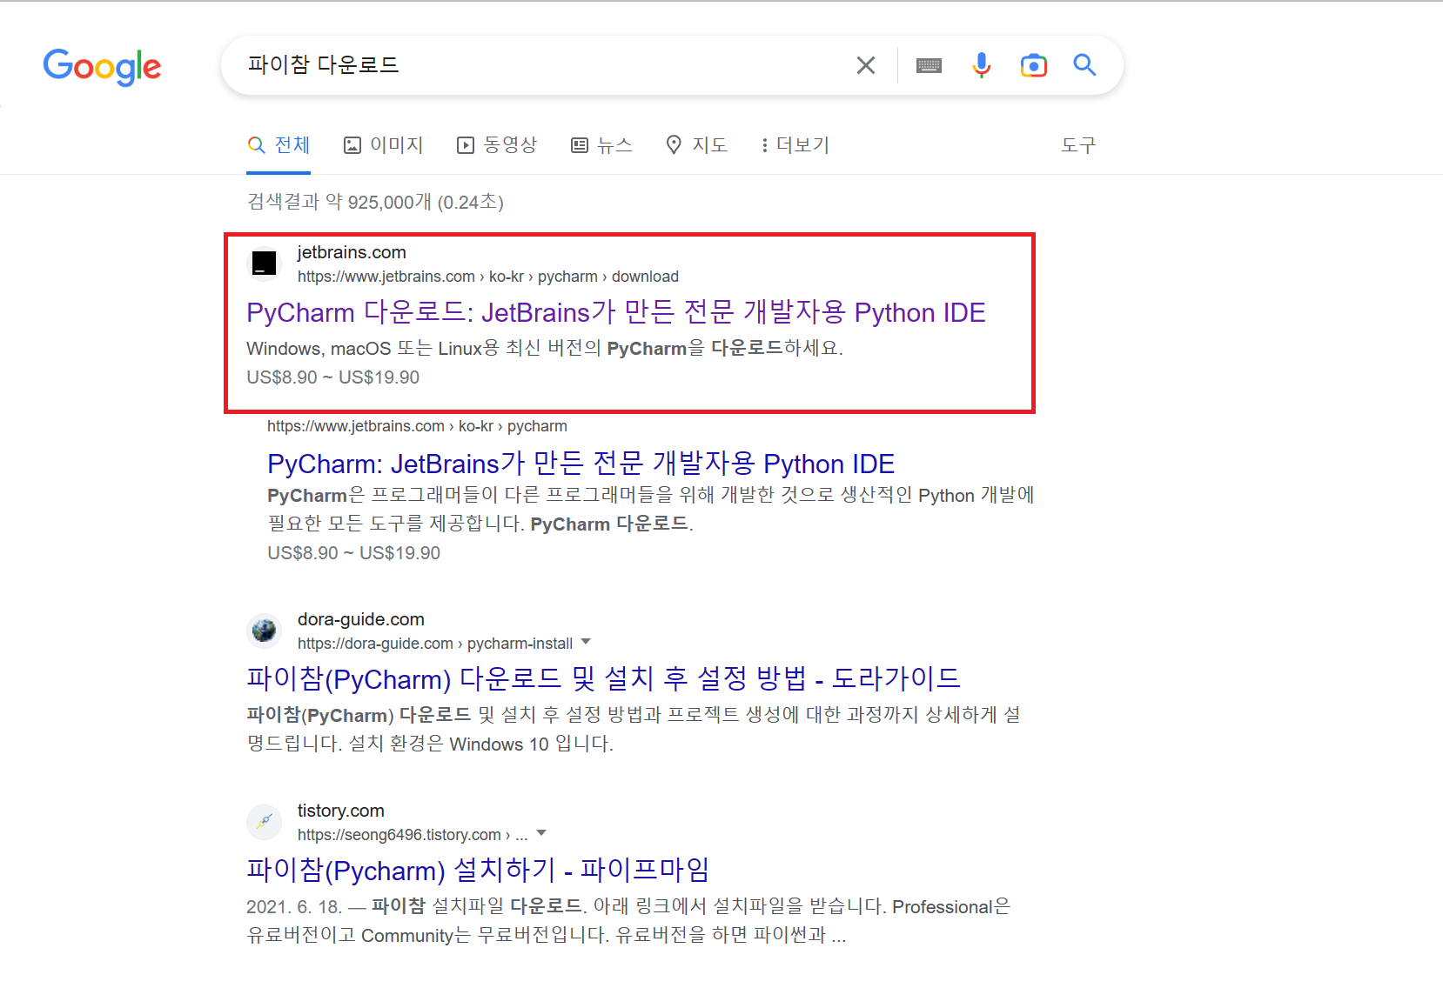Click the dora-guide.com favicon

[264, 630]
